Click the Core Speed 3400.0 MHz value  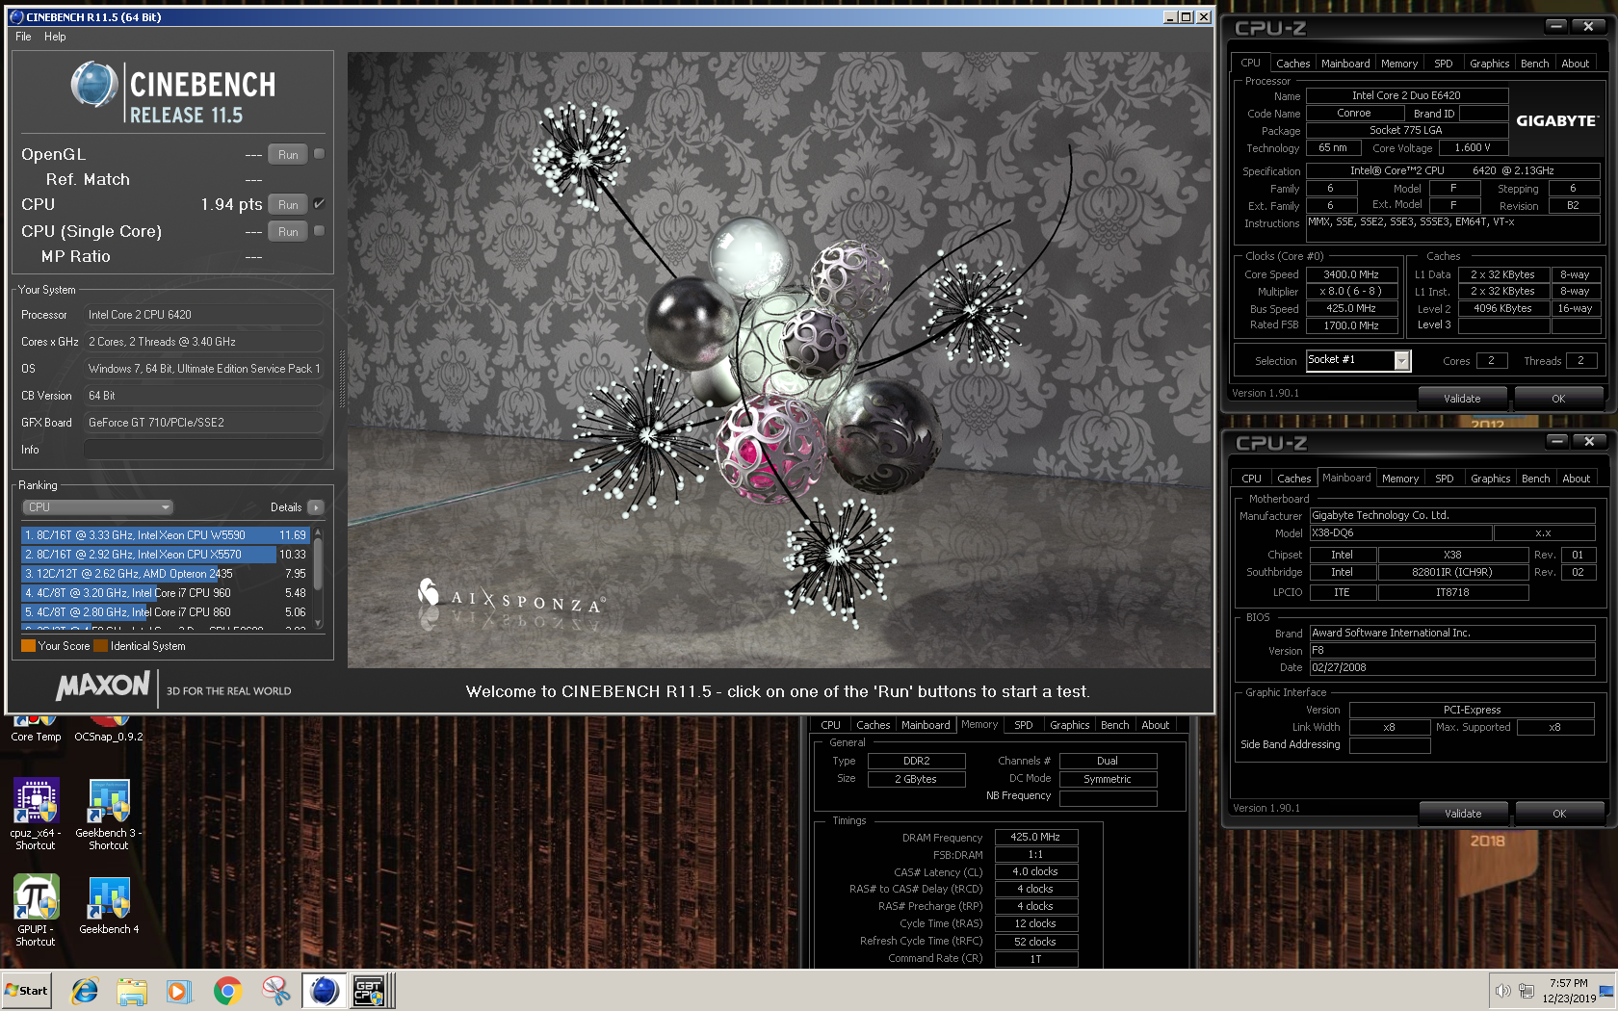pyautogui.click(x=1350, y=274)
